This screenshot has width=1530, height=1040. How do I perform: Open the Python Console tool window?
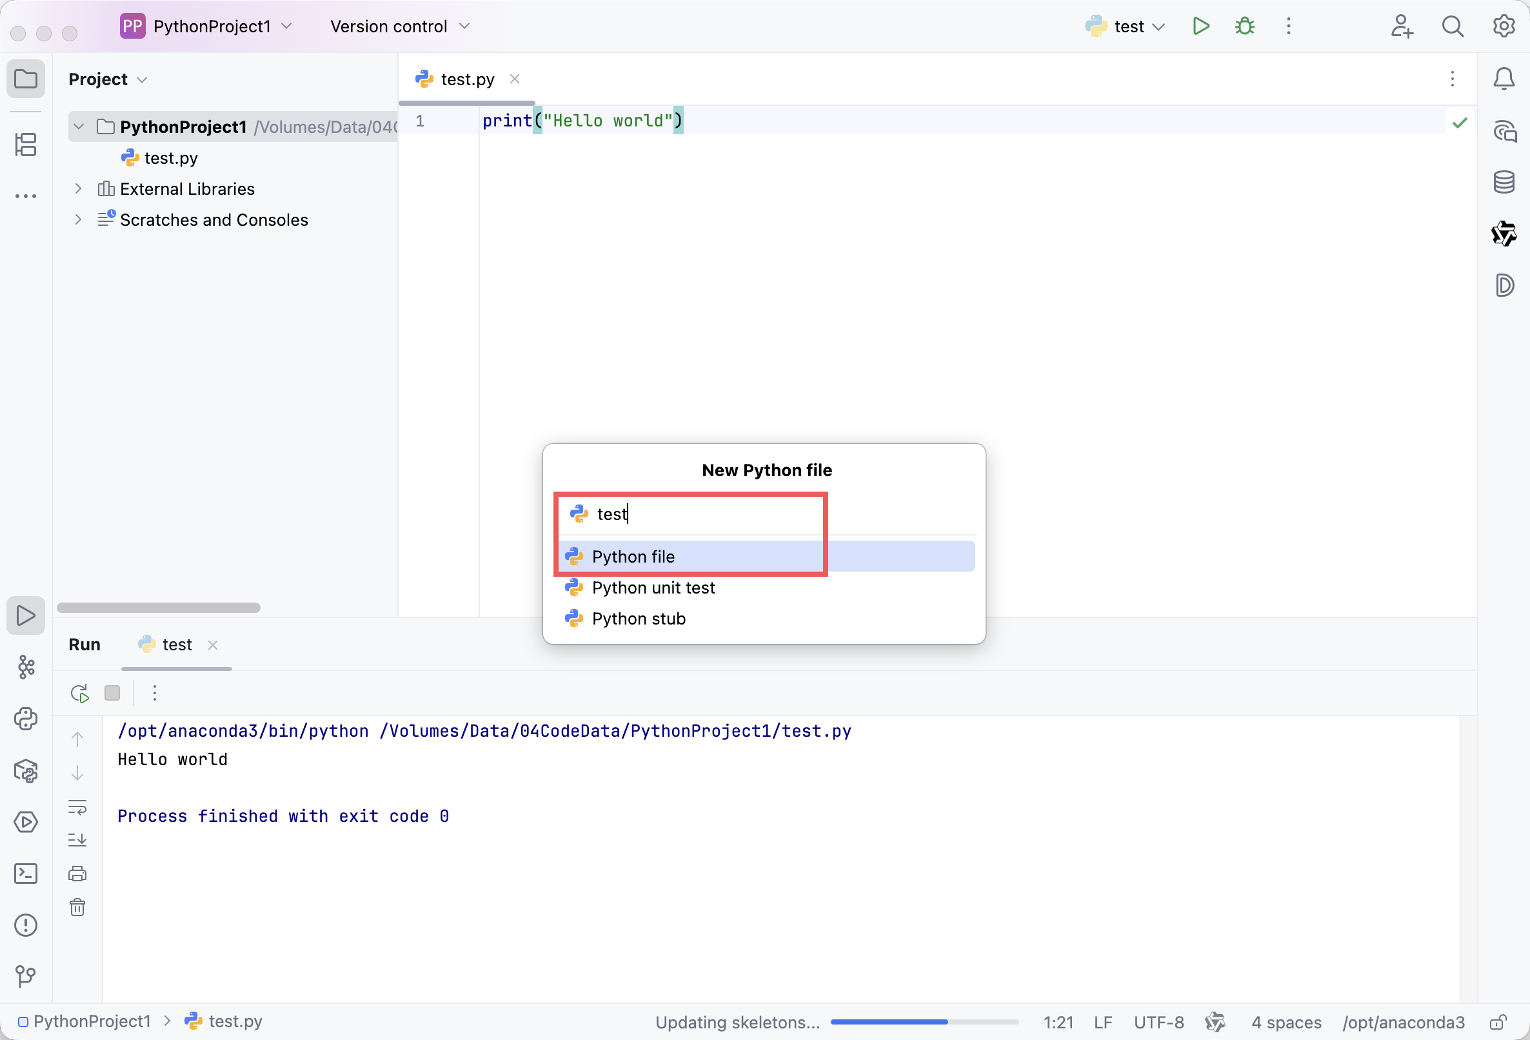pyautogui.click(x=26, y=719)
